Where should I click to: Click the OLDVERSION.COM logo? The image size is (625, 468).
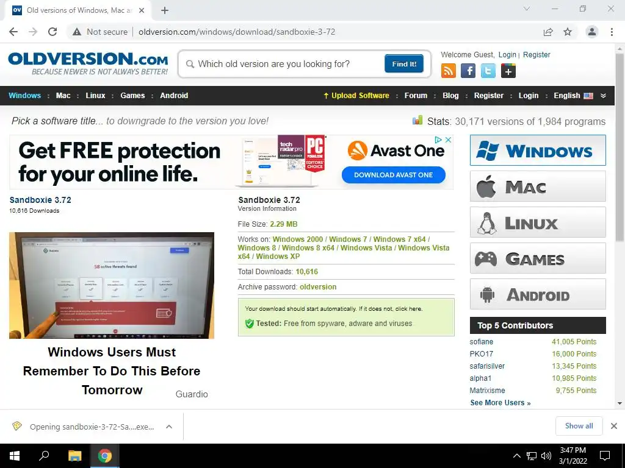click(x=88, y=63)
